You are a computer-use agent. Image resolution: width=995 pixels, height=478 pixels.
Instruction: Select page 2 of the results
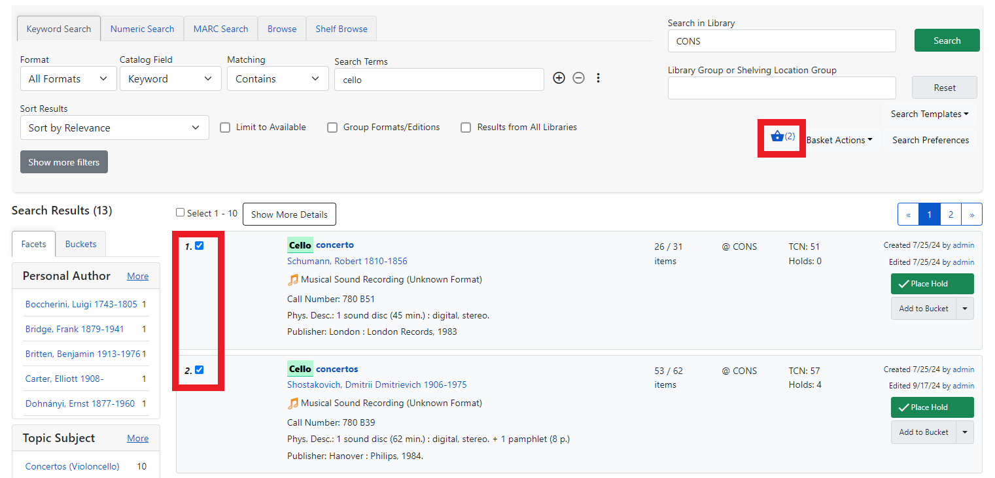pos(951,214)
